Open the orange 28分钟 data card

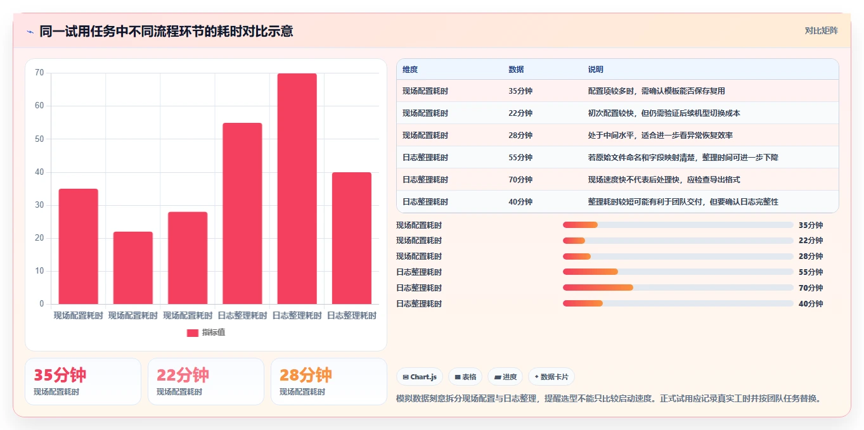(x=329, y=381)
